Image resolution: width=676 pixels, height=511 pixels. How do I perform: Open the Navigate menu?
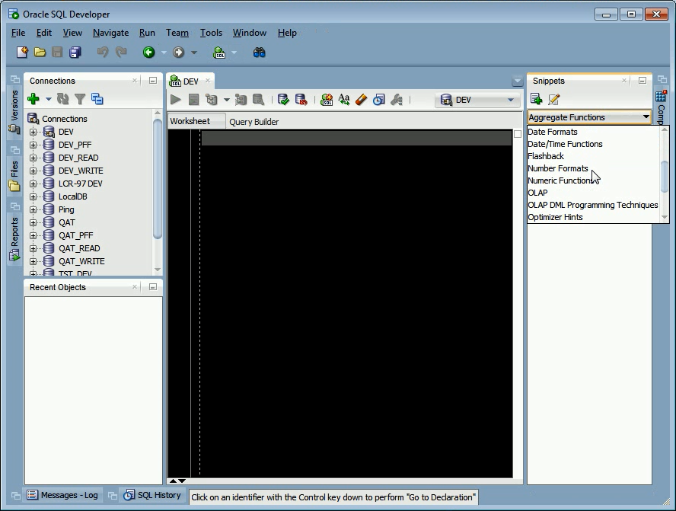(x=111, y=33)
